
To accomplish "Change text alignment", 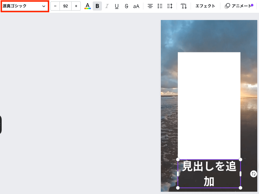I will [150, 6].
